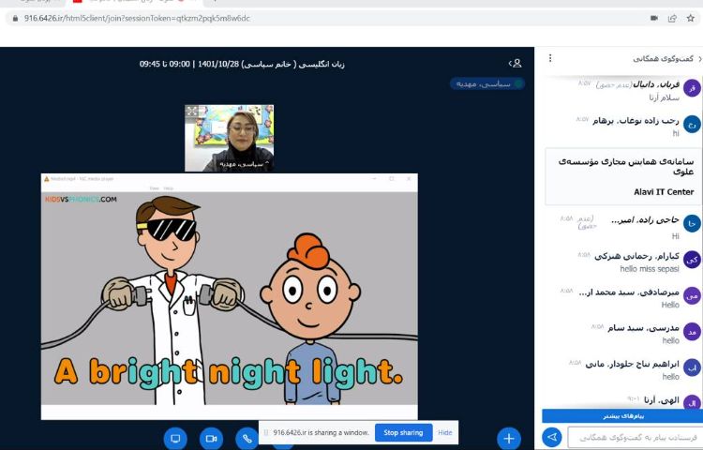The image size is (703, 450).
Task: Click the camera indicator icon in the address bar
Action: 653,18
